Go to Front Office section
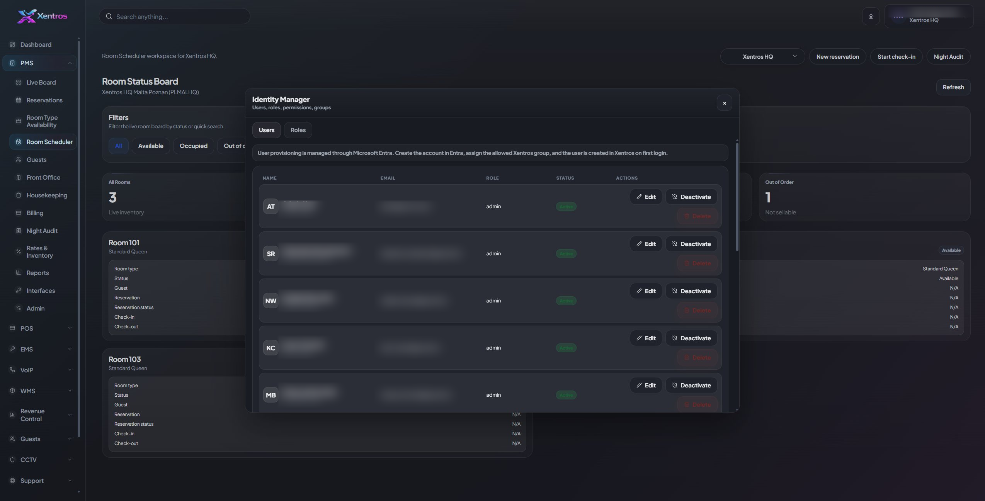This screenshot has height=501, width=985. click(43, 177)
